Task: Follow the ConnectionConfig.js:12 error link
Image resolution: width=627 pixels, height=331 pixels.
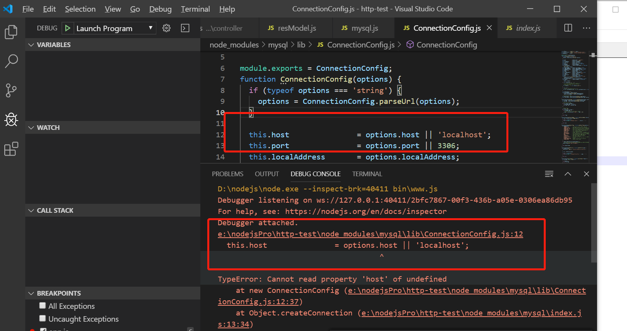Action: (x=370, y=234)
